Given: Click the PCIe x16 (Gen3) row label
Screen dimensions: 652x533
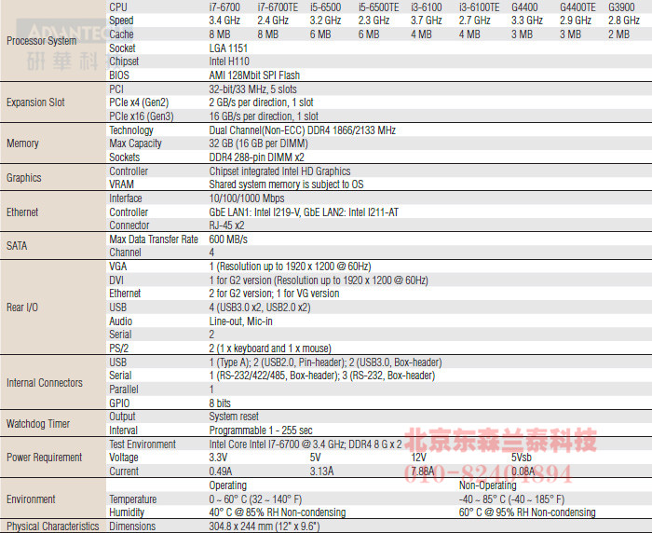Looking at the screenshot, I should pos(142,116).
